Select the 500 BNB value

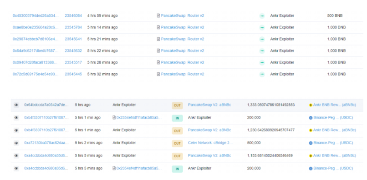(335, 15)
